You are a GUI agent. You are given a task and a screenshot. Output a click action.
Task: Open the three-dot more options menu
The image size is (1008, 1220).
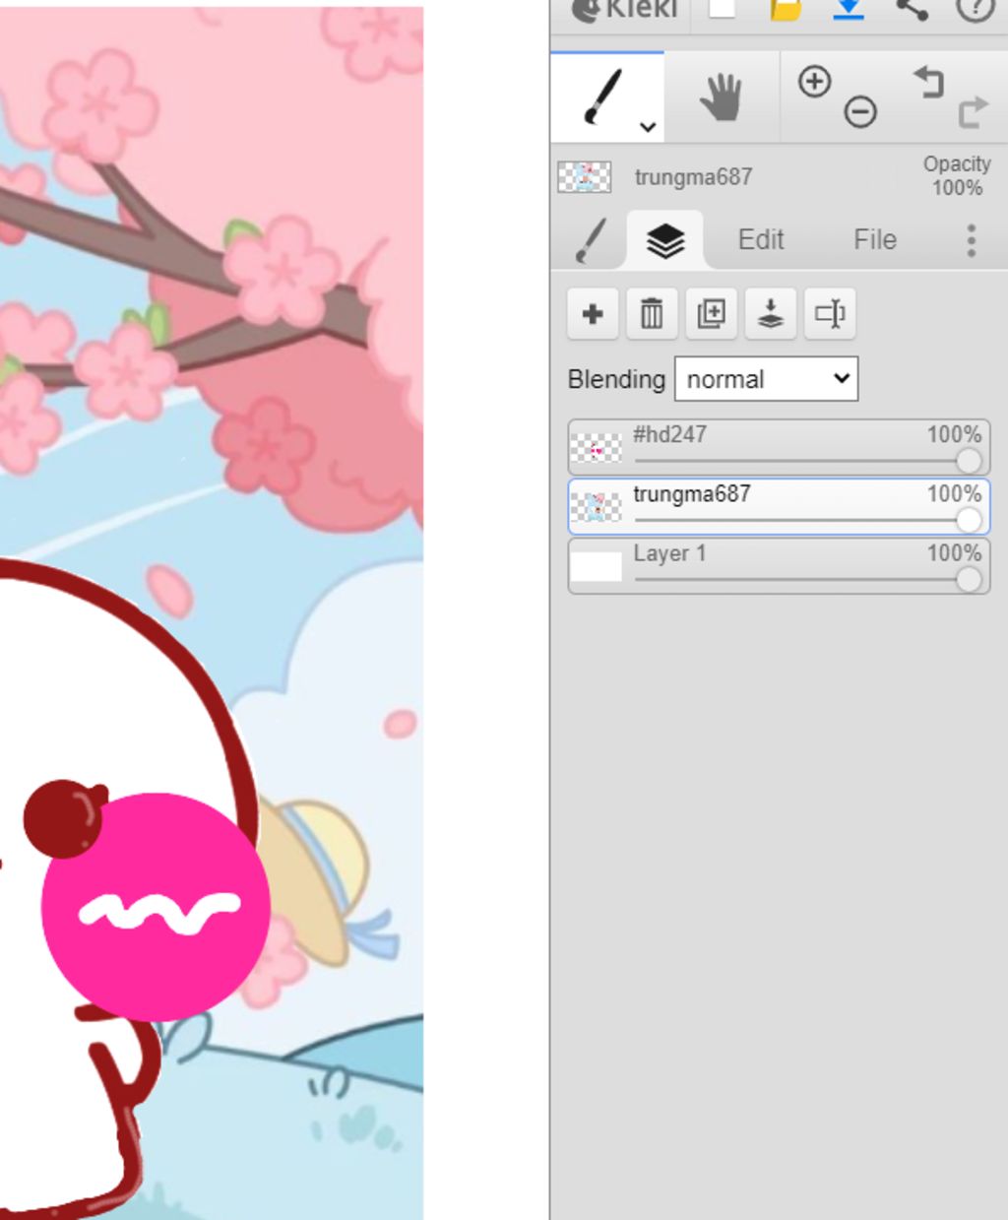(971, 240)
